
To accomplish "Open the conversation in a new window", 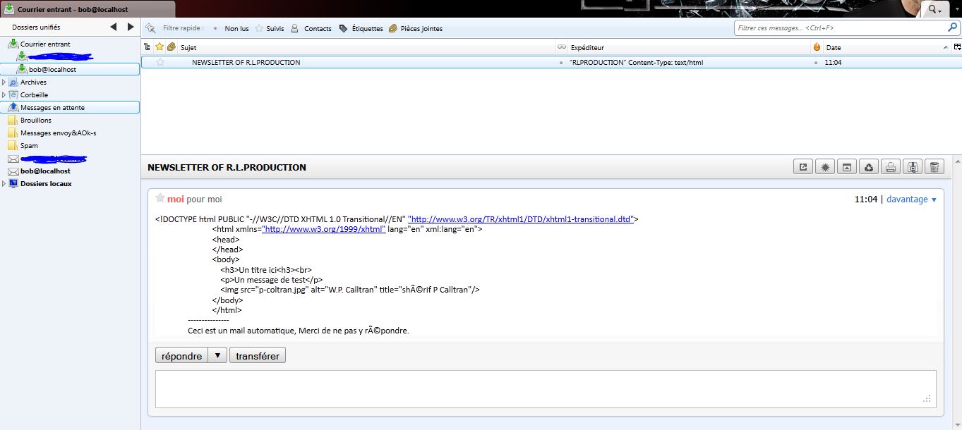I will pyautogui.click(x=802, y=167).
